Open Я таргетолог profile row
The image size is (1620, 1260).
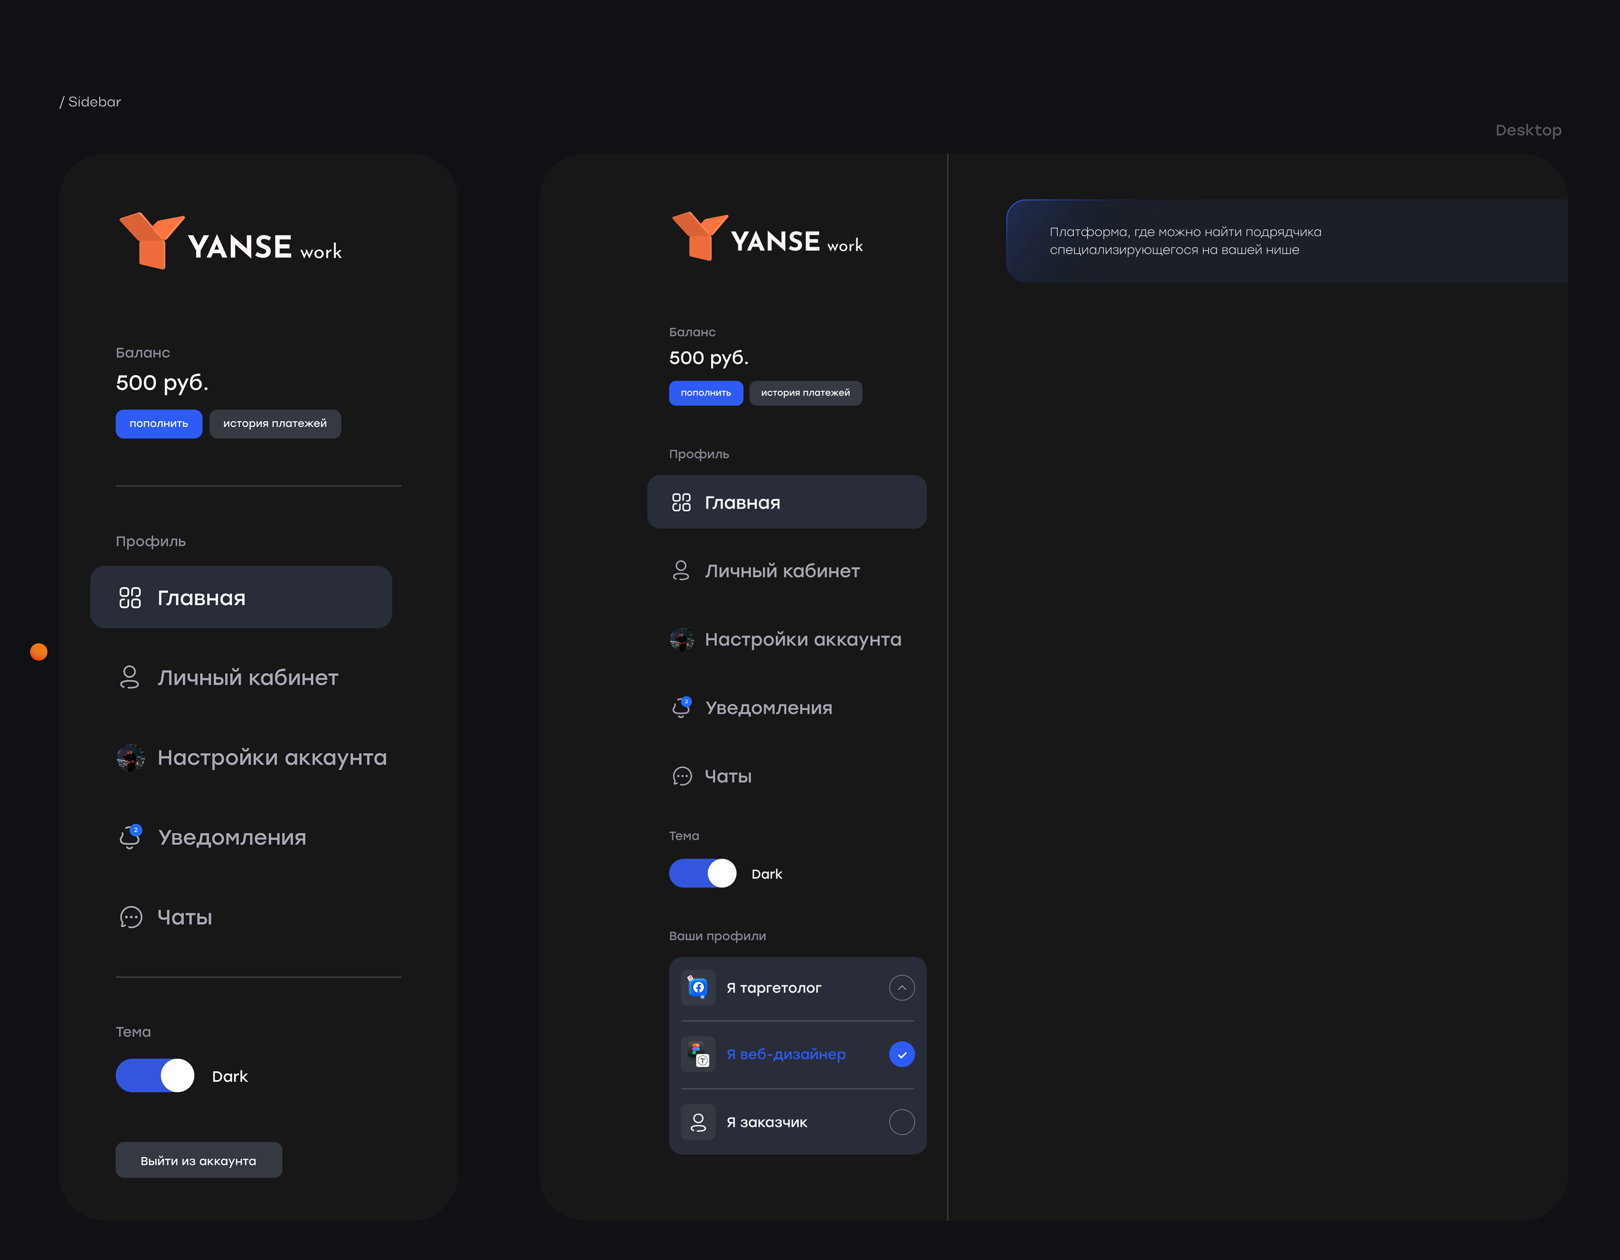774,988
